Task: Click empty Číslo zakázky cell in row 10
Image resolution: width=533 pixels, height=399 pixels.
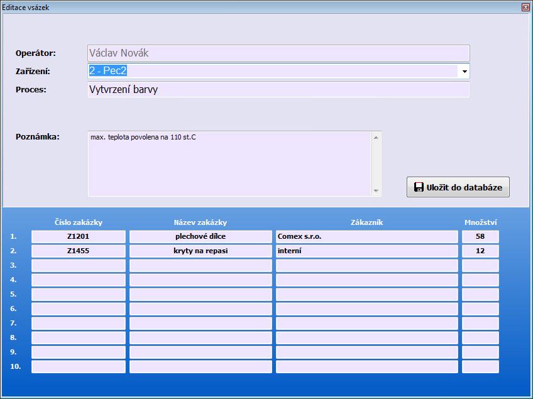Action: click(79, 367)
